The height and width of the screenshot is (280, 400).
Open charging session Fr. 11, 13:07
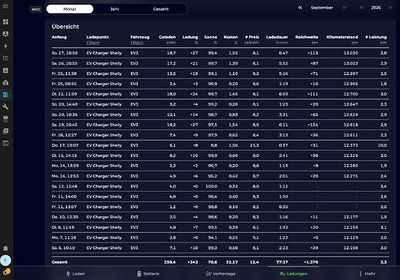point(221,207)
